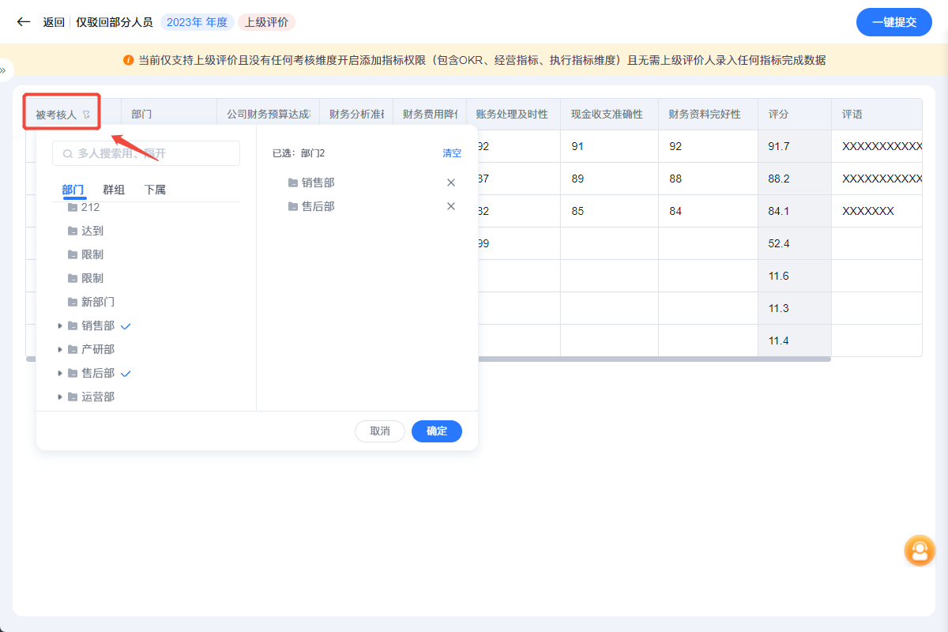948x632 pixels.
Task: Click the 84.1 score cell
Action: 795,211
